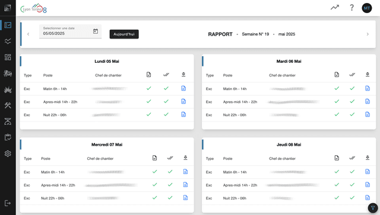
Task: Click the 'RAPPORT' heading
Action: click(220, 34)
